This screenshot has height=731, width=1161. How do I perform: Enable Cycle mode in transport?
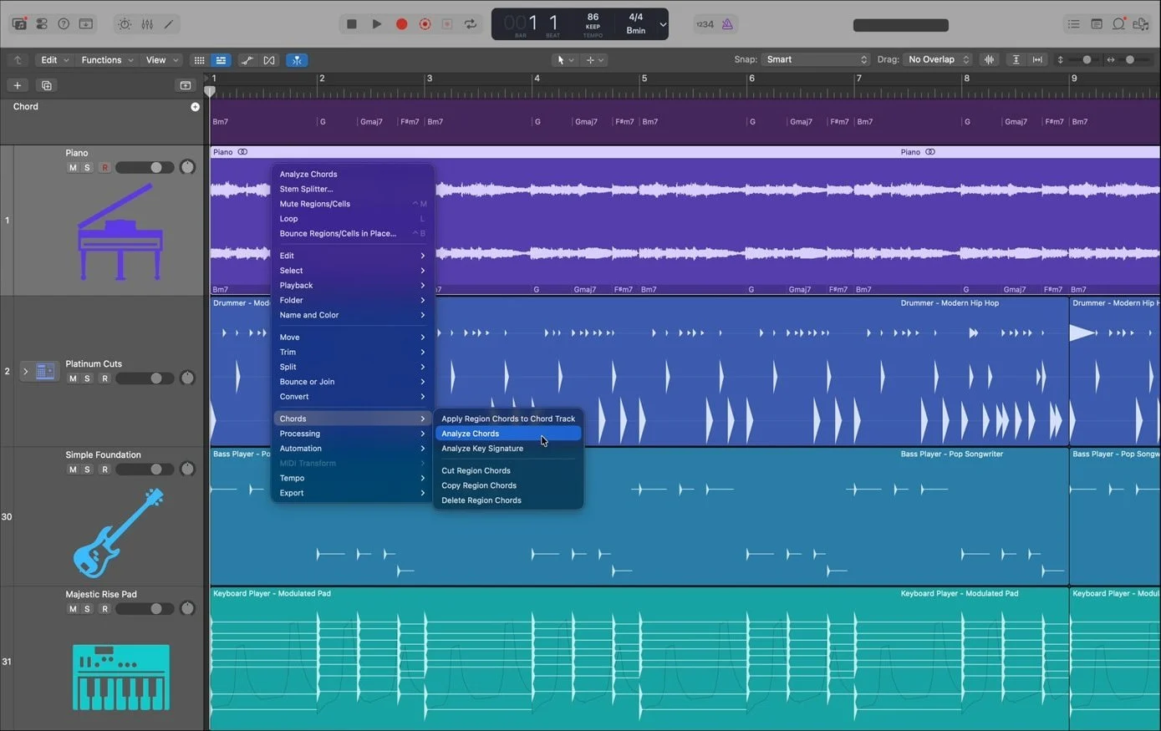coord(471,24)
